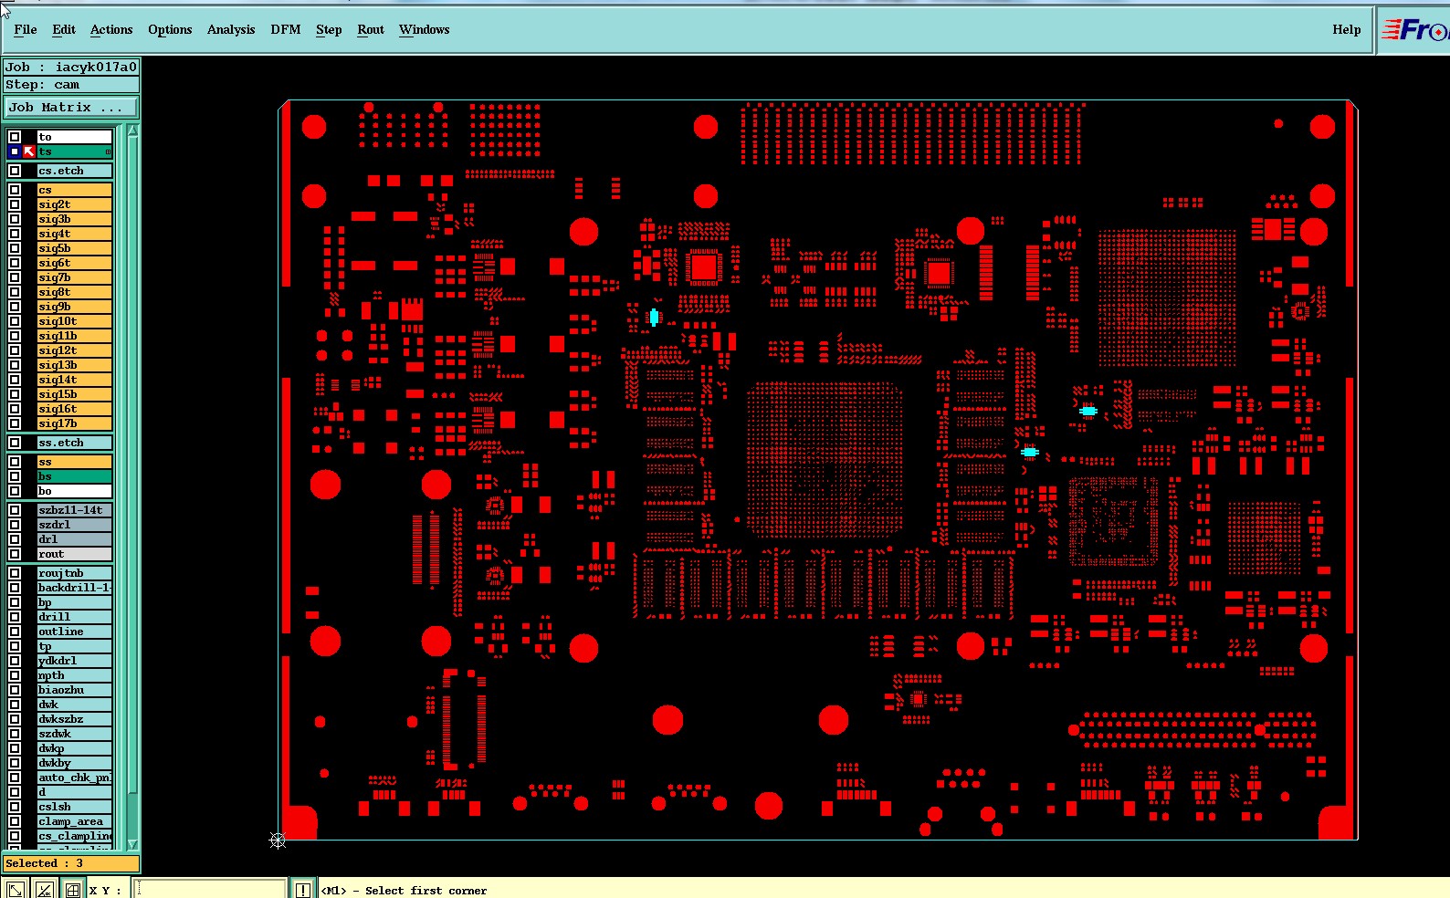Toggle the checkbox for layer rout
The image size is (1450, 898).
15,554
